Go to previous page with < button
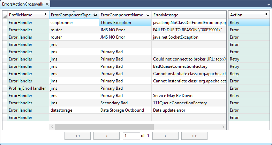The height and width of the screenshot is (145, 272). (x=106, y=136)
